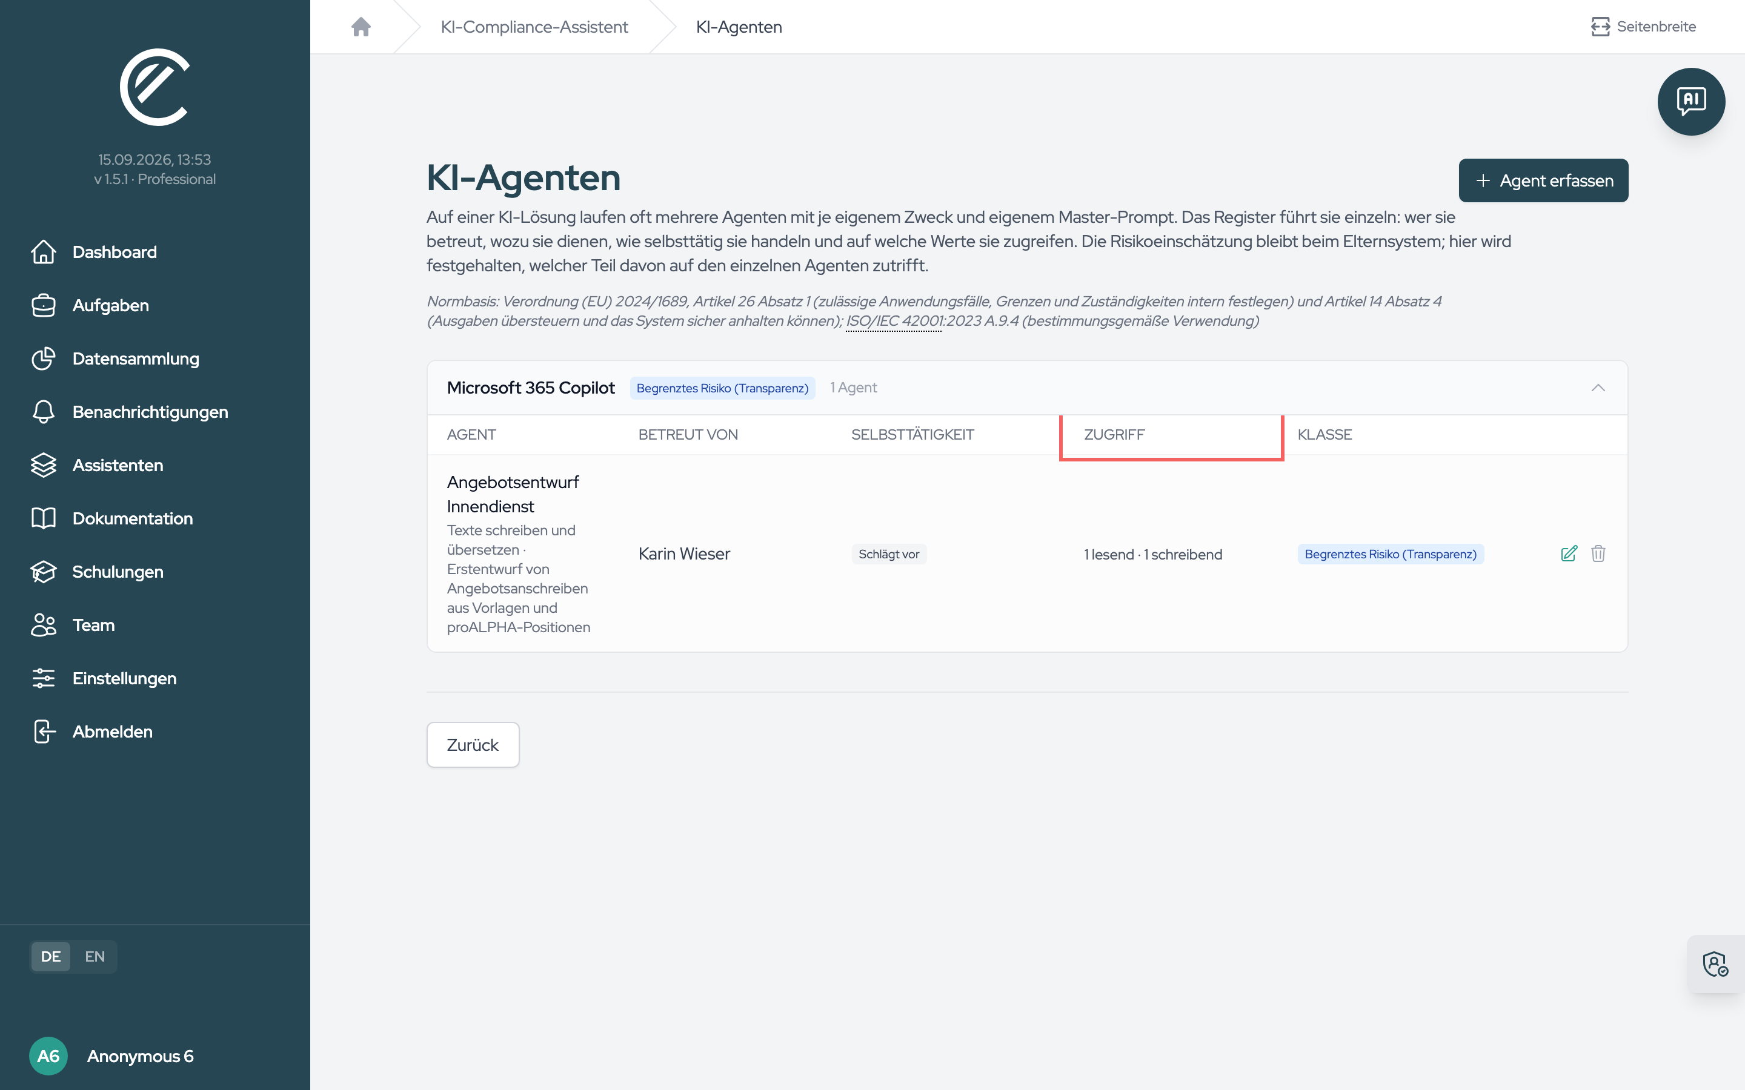Click the Einstellungen sliders icon
Screen dimensions: 1745x1090
pyautogui.click(x=43, y=678)
